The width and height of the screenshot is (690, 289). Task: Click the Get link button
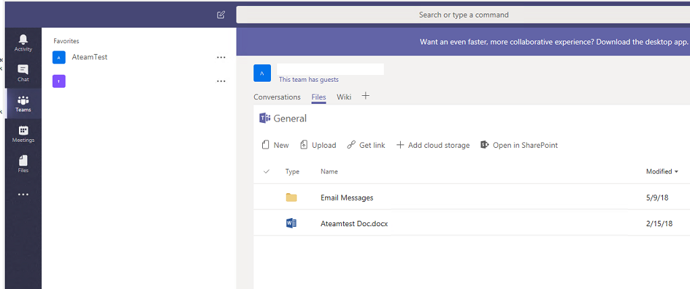pos(366,145)
